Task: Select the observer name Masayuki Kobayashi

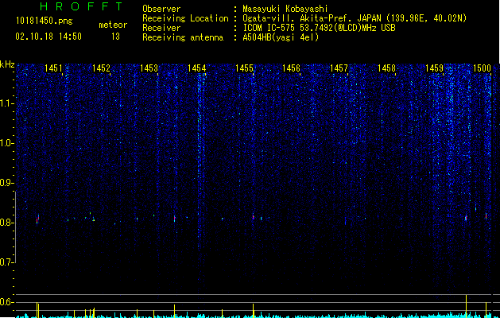Action: click(285, 9)
